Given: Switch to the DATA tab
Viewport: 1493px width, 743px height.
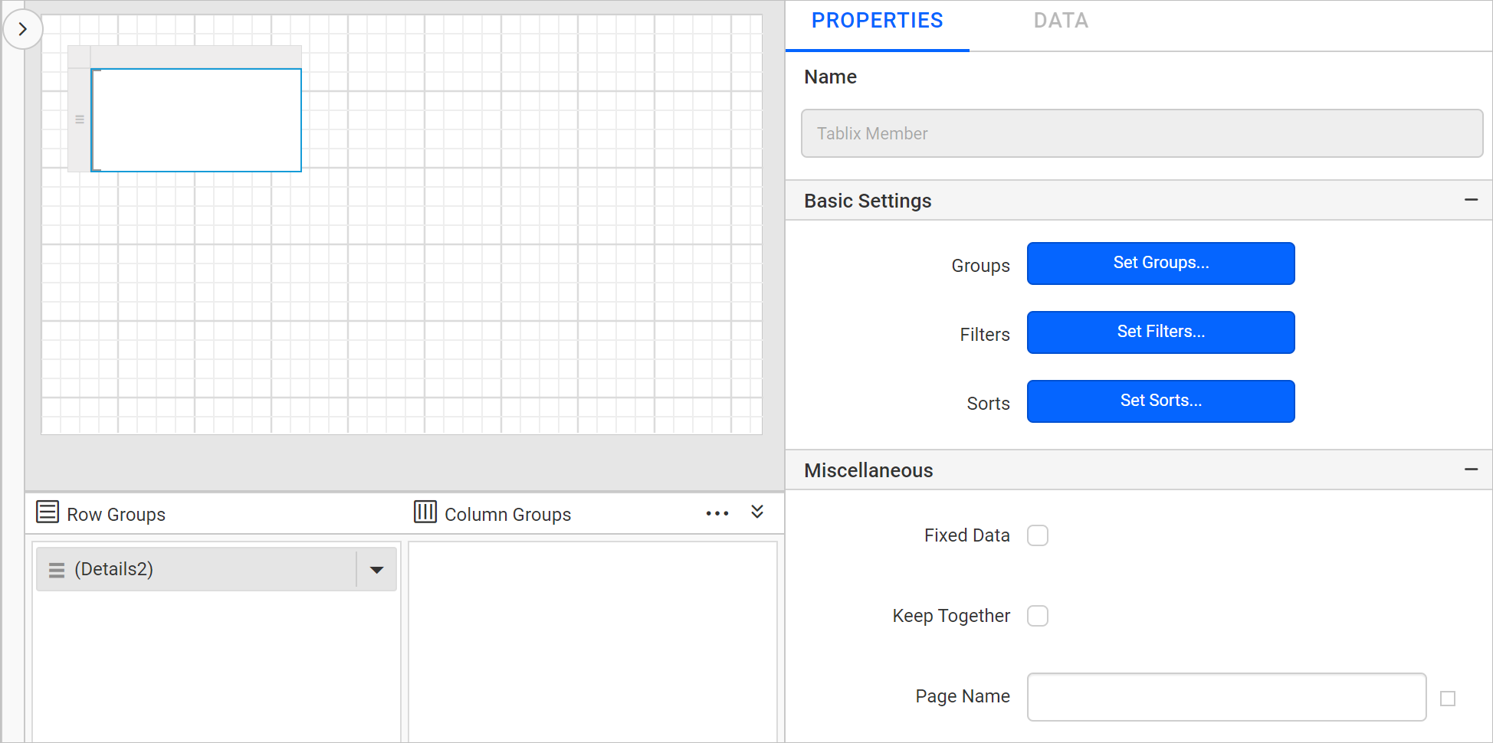Looking at the screenshot, I should click(1061, 21).
